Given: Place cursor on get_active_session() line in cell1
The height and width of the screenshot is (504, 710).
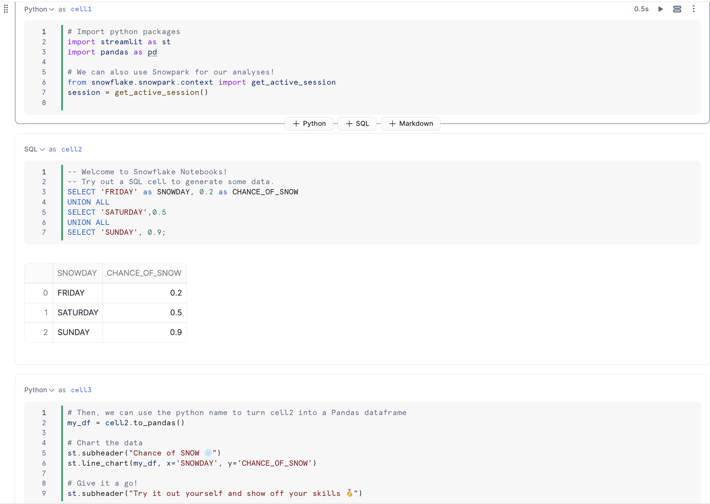Looking at the screenshot, I should click(x=138, y=93).
